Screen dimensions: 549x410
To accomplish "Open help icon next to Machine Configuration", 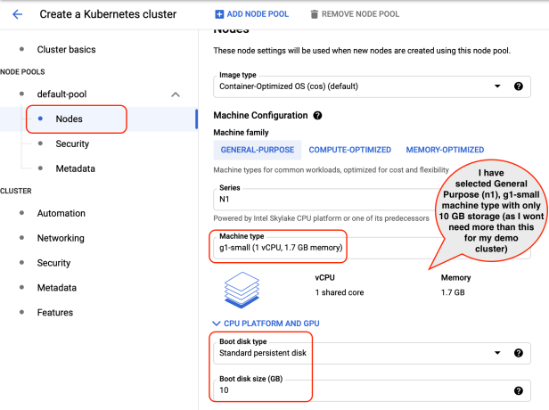I will pos(318,116).
